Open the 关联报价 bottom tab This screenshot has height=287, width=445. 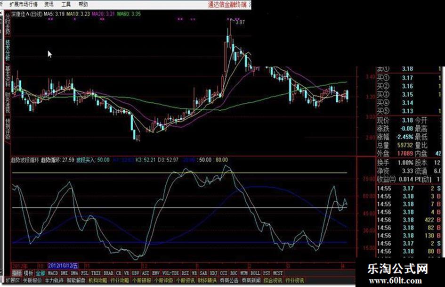[32, 280]
